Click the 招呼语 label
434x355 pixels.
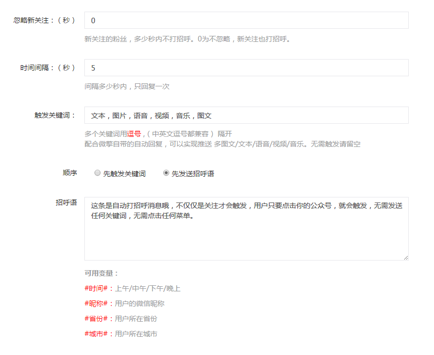66,202
